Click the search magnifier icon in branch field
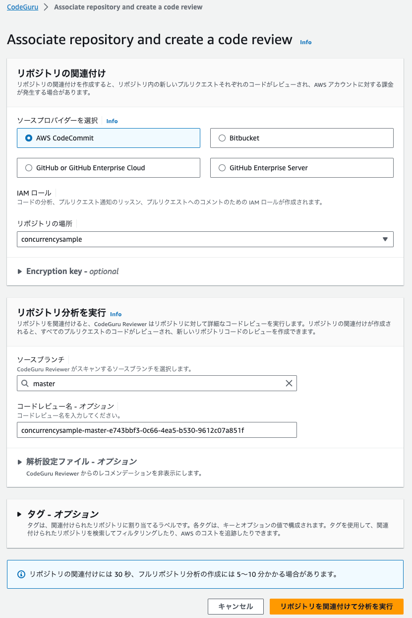Viewport: 412px width, 618px height. pos(25,383)
